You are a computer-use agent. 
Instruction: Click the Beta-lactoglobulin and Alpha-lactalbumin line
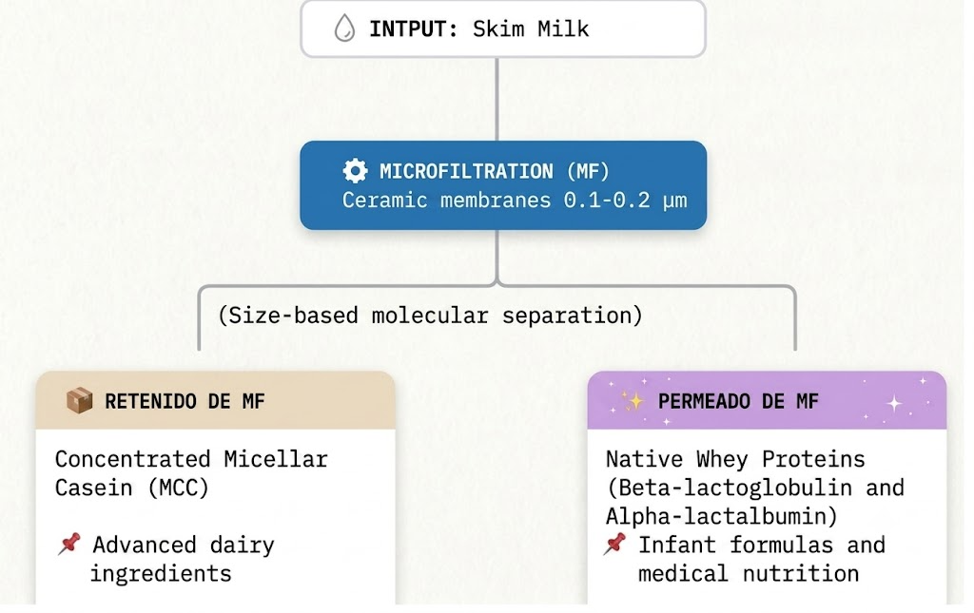pos(755,502)
